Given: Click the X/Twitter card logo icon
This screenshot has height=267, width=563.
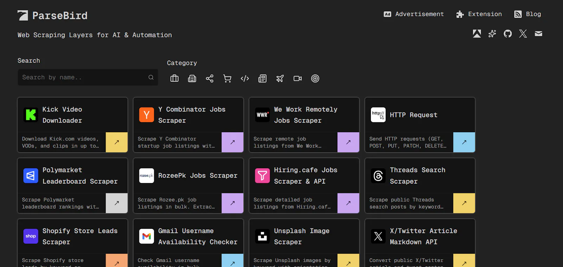Looking at the screenshot, I should [x=378, y=236].
